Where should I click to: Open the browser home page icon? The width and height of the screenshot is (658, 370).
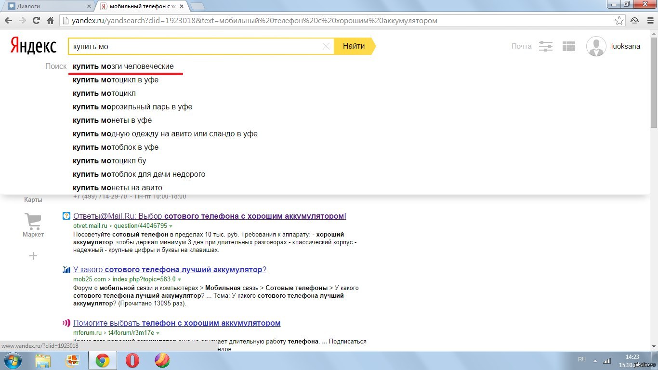pos(50,21)
